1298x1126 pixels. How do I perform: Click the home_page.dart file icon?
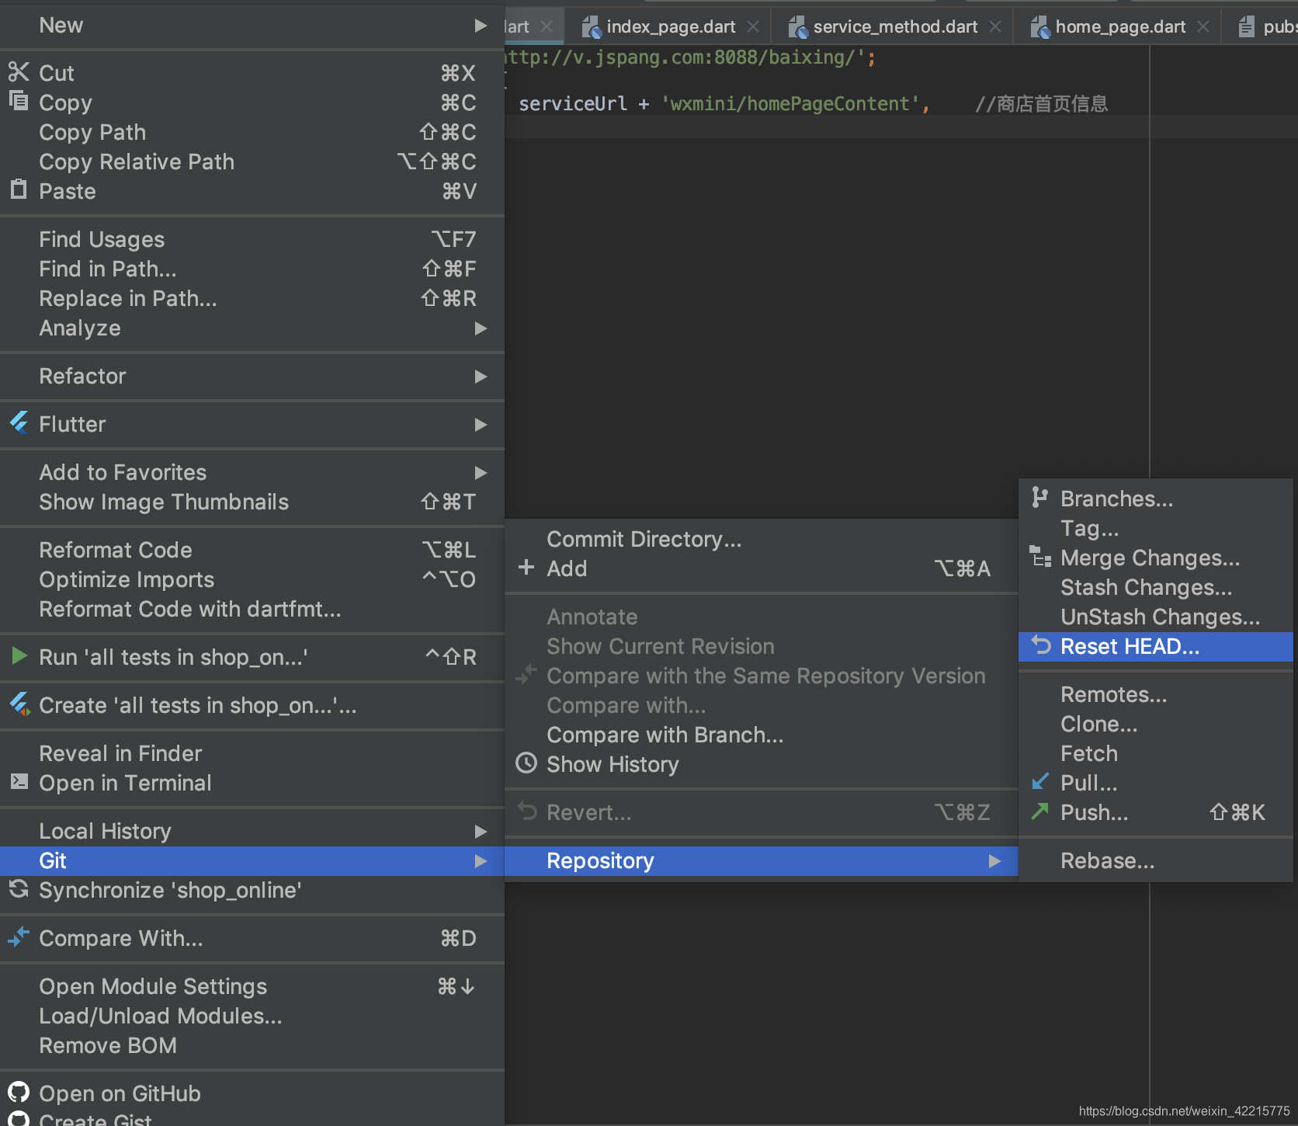click(1040, 27)
